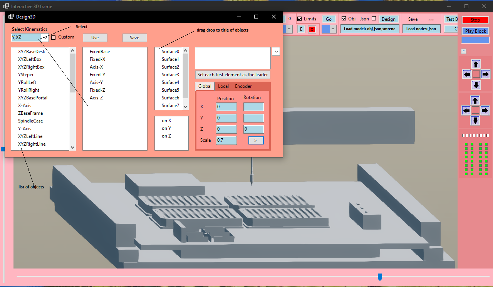The width and height of the screenshot is (493, 287).
Task: Click the bottom horizontal slider handle
Action: coord(380,277)
